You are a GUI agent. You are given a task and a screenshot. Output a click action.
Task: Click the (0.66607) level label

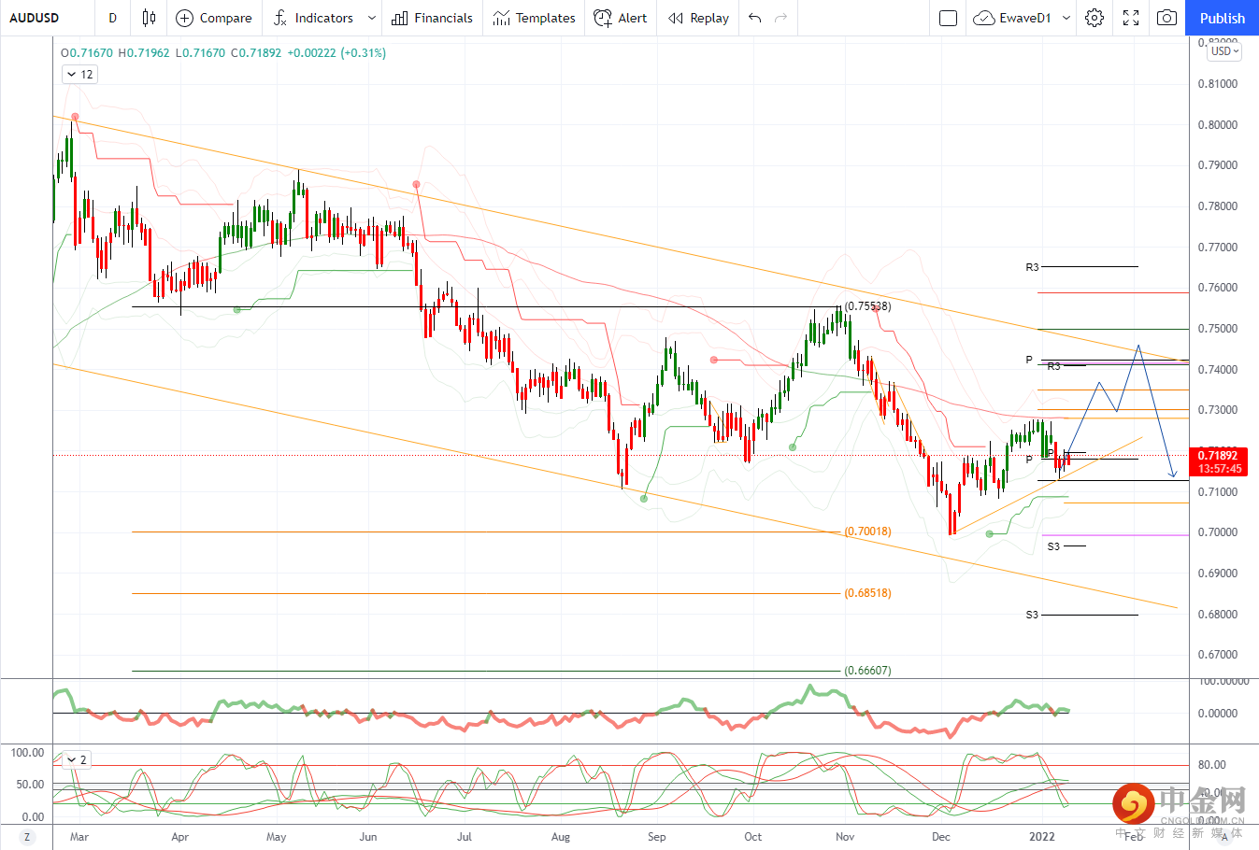click(867, 671)
